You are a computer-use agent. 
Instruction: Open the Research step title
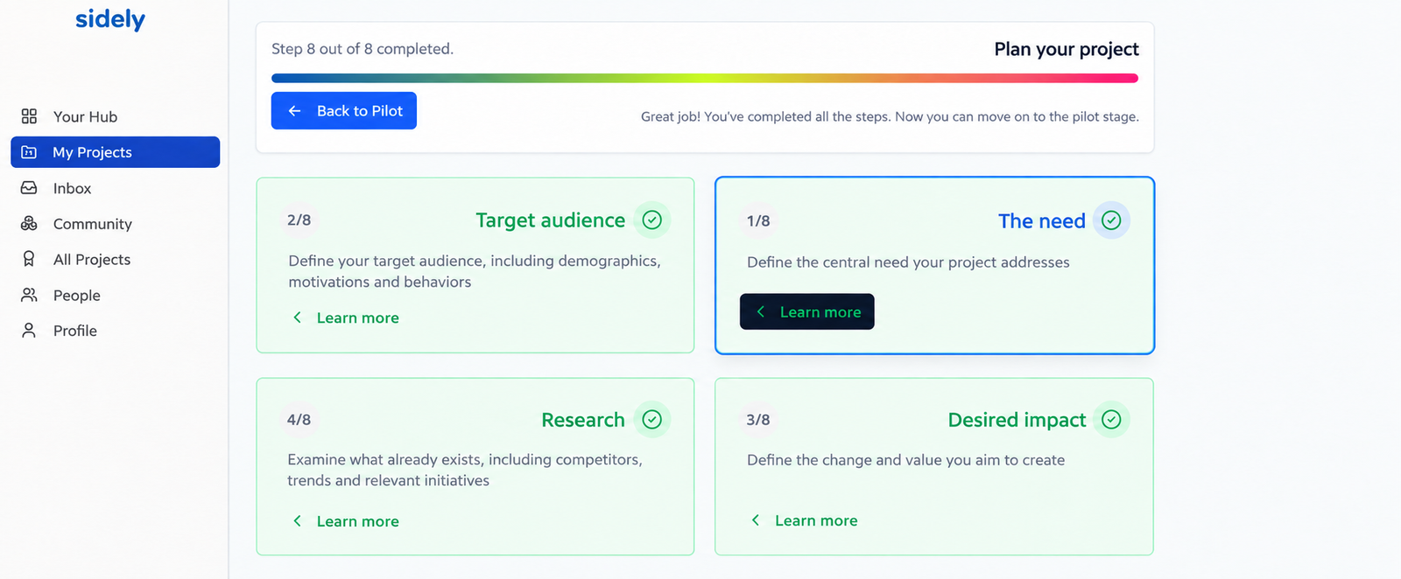[x=583, y=420]
